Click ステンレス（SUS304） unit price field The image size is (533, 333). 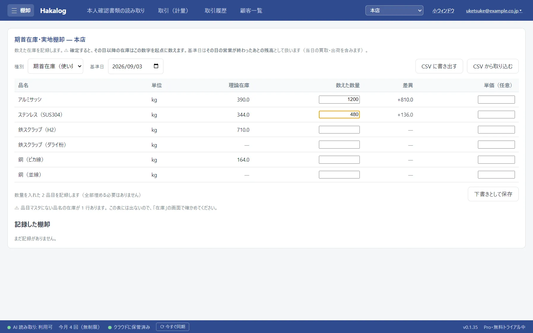click(x=496, y=115)
